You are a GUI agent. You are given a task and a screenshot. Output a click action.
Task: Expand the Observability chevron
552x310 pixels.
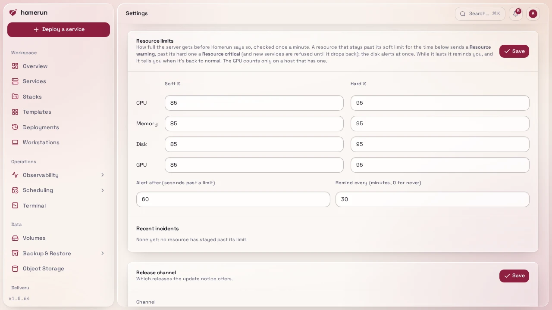(103, 175)
